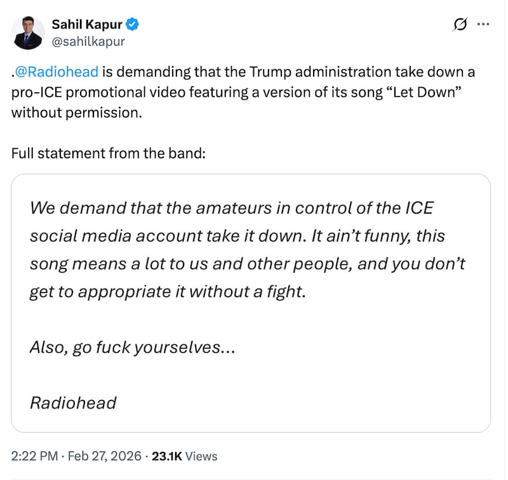508x480 pixels.
Task: Click the Grok icon beside the menu
Action: (x=459, y=25)
